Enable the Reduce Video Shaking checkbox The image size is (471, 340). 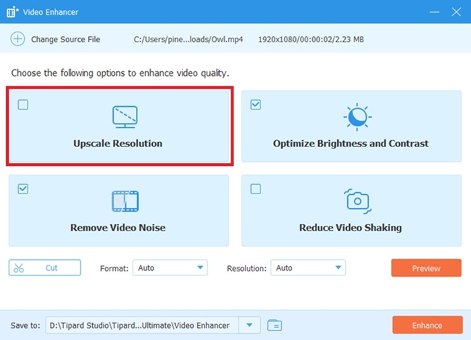pyautogui.click(x=256, y=189)
